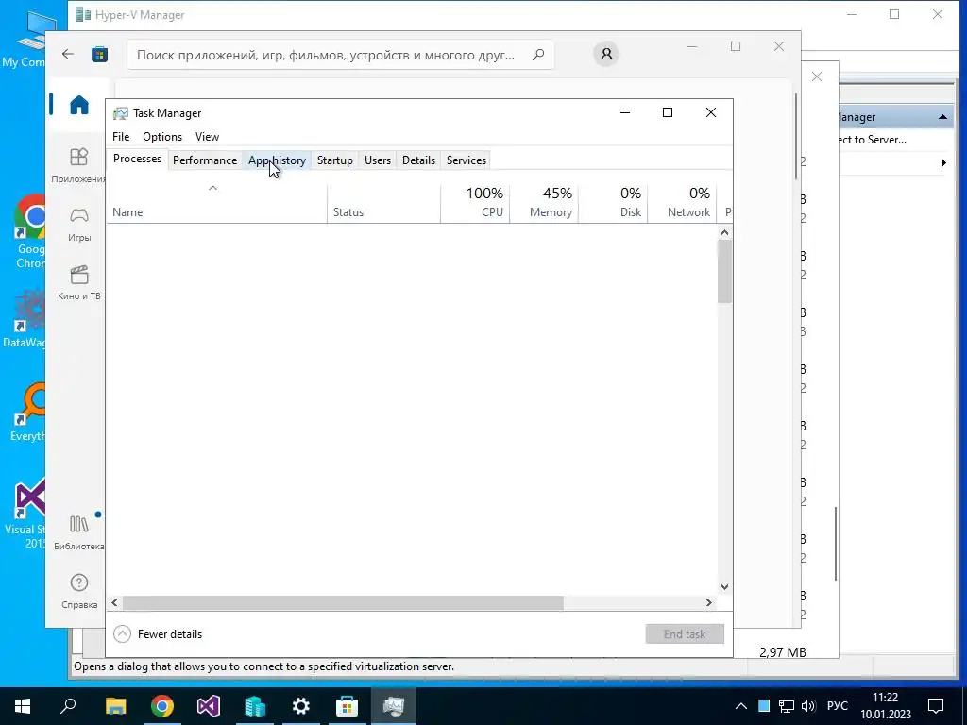The width and height of the screenshot is (967, 725).
Task: Select the Processes tab
Action: pyautogui.click(x=137, y=159)
